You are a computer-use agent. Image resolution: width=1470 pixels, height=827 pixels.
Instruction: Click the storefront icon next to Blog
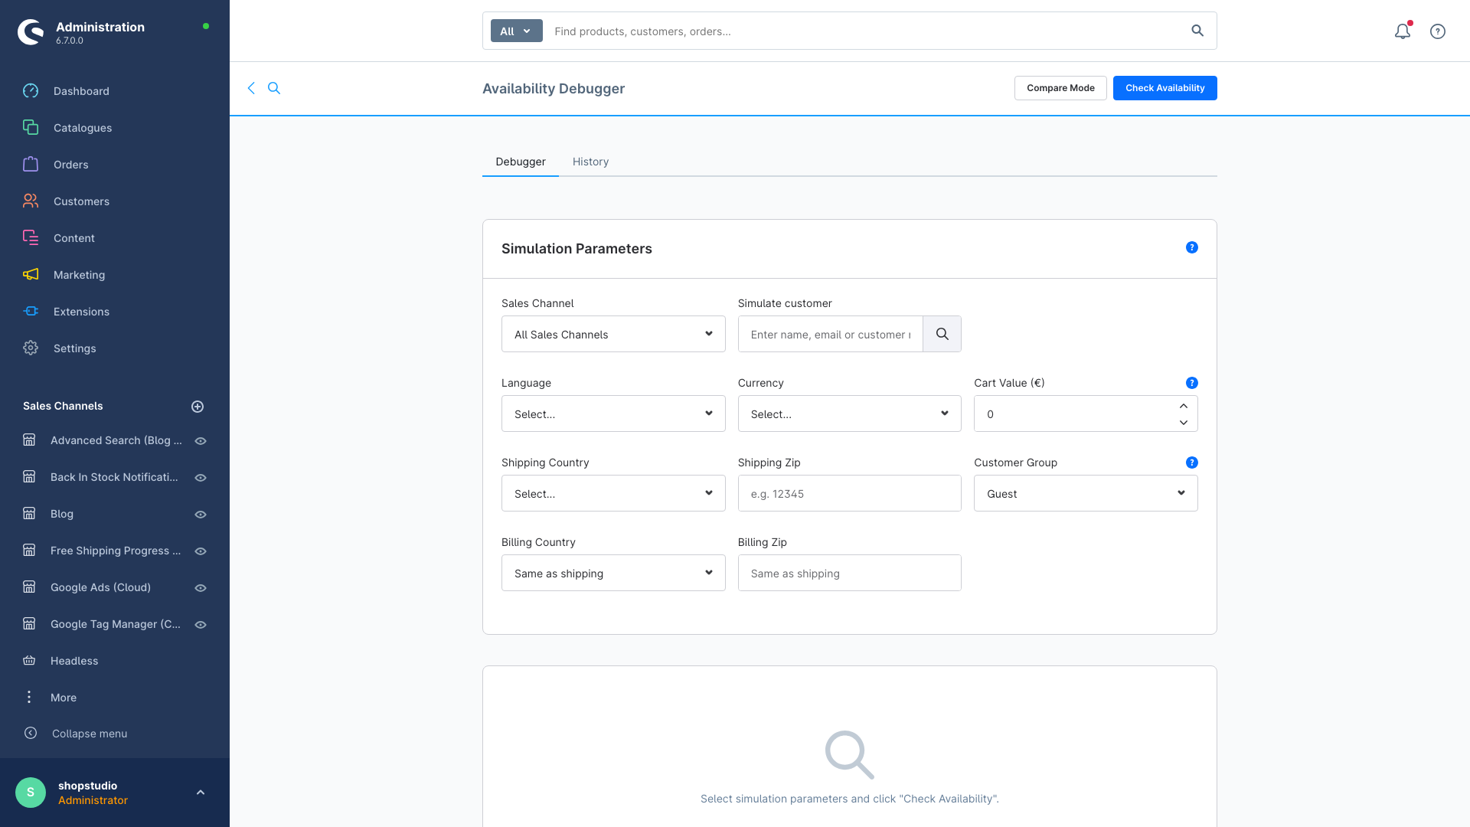[29, 514]
